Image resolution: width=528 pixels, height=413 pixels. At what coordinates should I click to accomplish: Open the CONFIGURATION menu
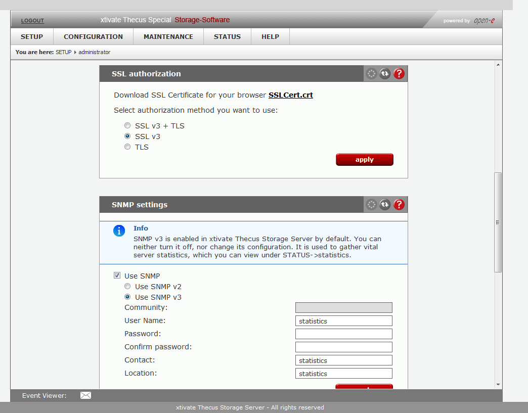tap(93, 37)
